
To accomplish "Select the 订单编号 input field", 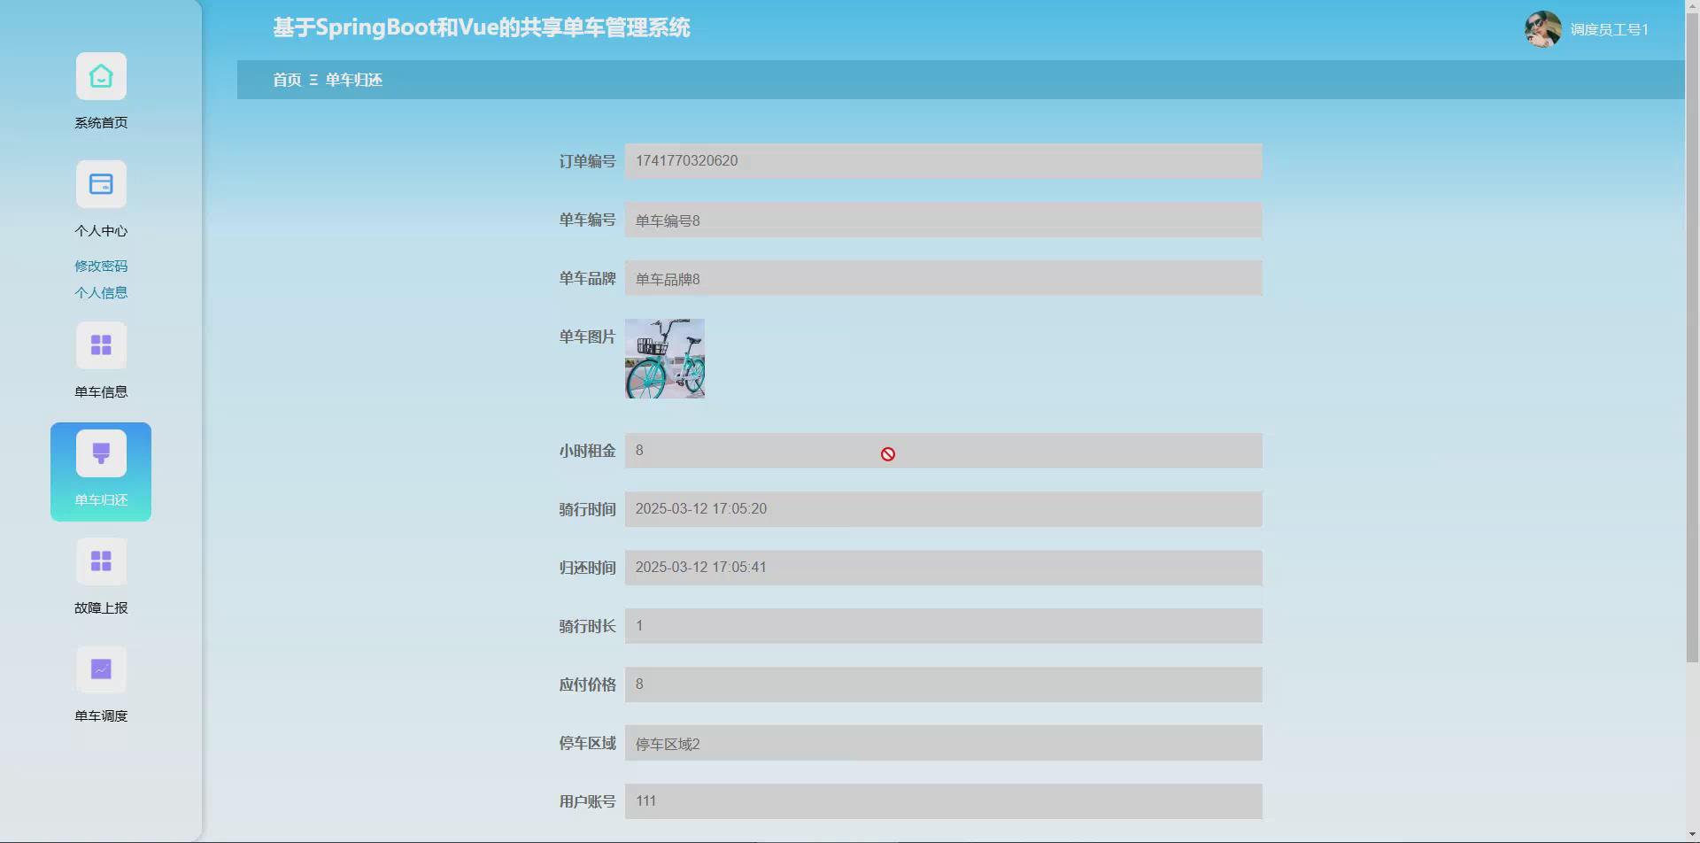I will pyautogui.click(x=943, y=161).
